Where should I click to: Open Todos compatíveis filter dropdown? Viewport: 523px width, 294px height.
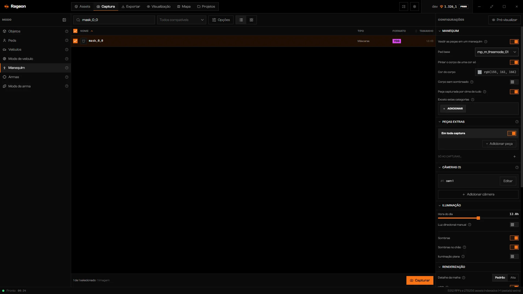(x=181, y=20)
